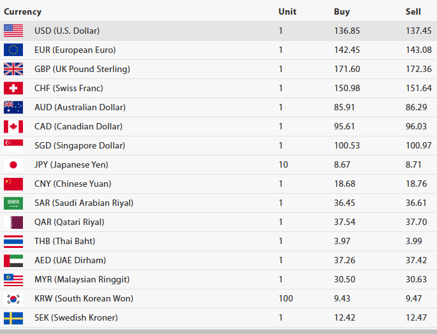Screen dimensions: 437x334
Task: Click the Unit column header
Action: point(287,11)
